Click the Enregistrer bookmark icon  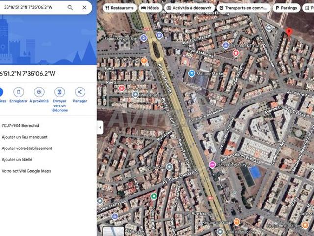[x=19, y=92]
